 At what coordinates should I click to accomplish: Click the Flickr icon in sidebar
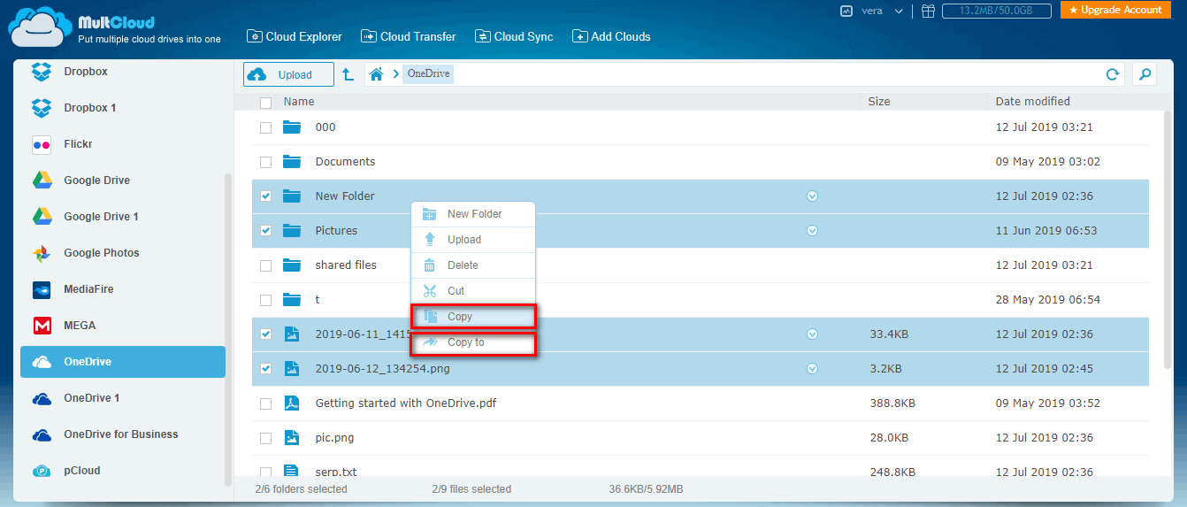coord(42,143)
